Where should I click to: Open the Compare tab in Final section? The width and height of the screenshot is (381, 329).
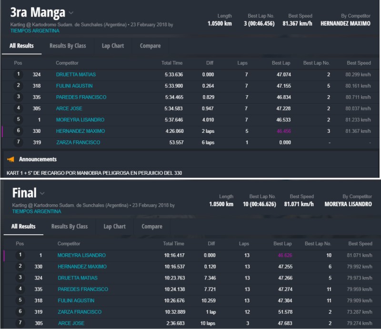[152, 227]
